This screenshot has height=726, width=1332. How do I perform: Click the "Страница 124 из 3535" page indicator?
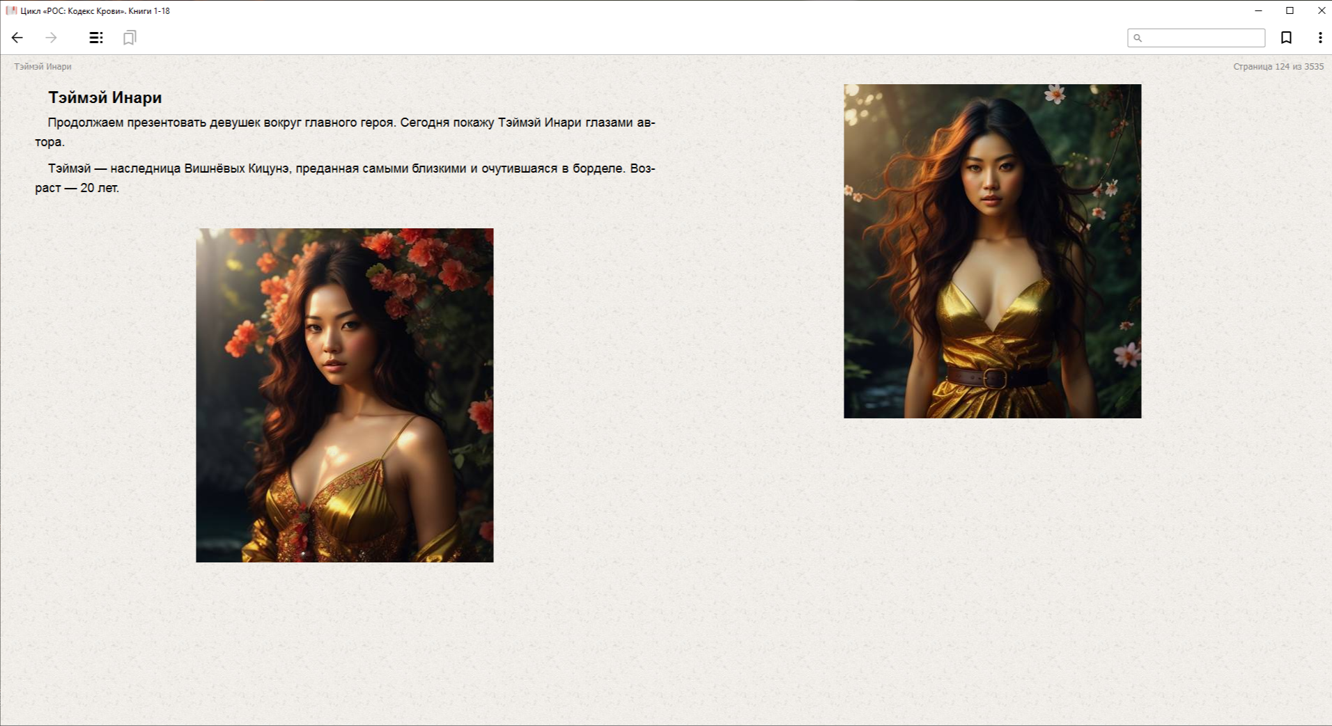coord(1278,67)
